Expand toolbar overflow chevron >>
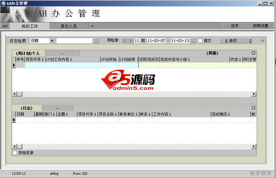The height and width of the screenshot is (178, 276). tap(262, 41)
